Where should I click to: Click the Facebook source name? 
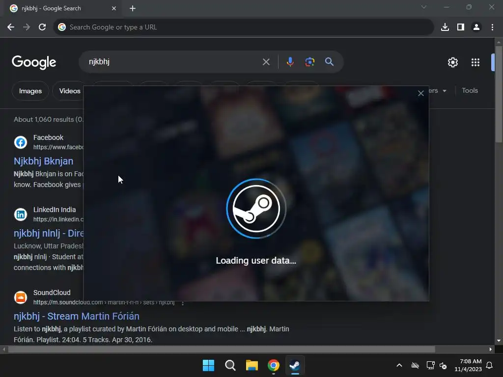pos(48,137)
